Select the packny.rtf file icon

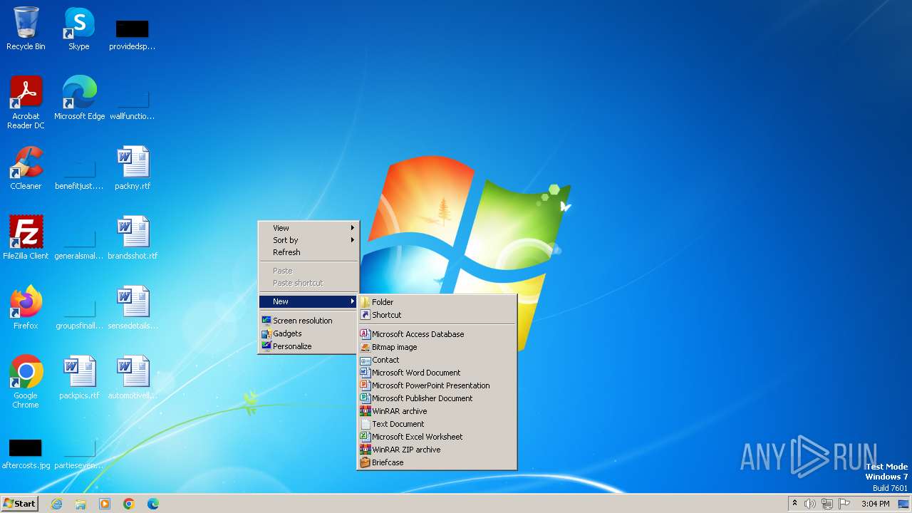133,168
